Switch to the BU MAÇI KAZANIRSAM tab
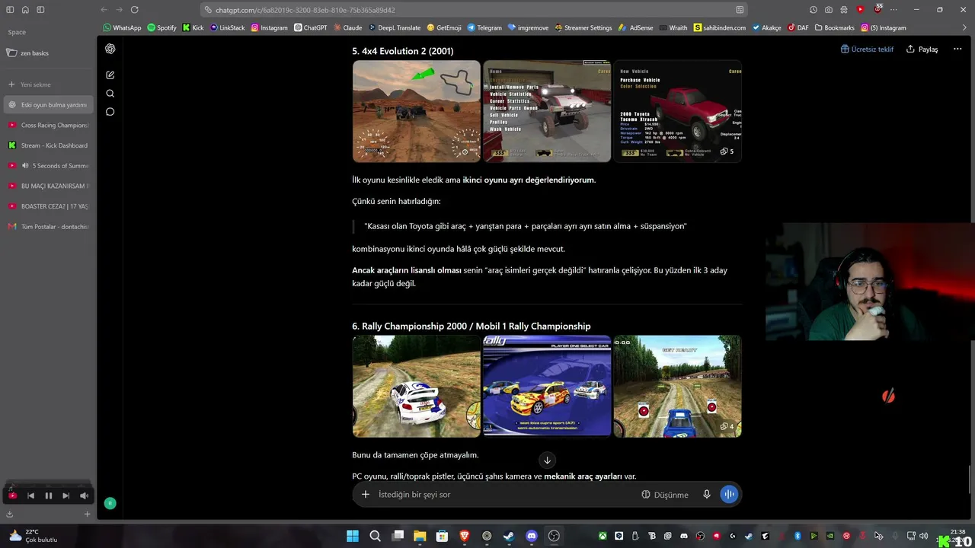The image size is (975, 548). [48, 186]
